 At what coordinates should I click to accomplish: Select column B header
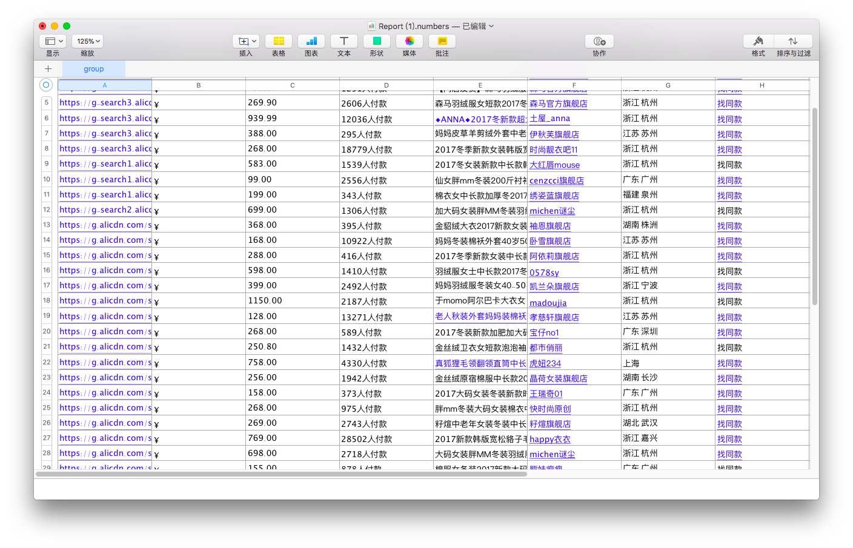[199, 85]
